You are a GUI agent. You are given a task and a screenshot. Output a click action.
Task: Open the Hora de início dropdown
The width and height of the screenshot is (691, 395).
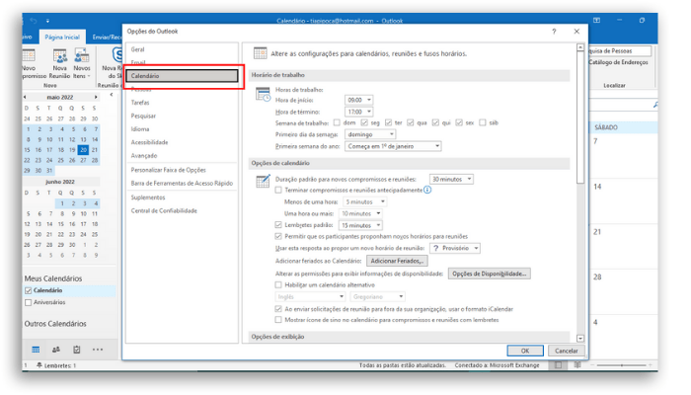pyautogui.click(x=358, y=100)
